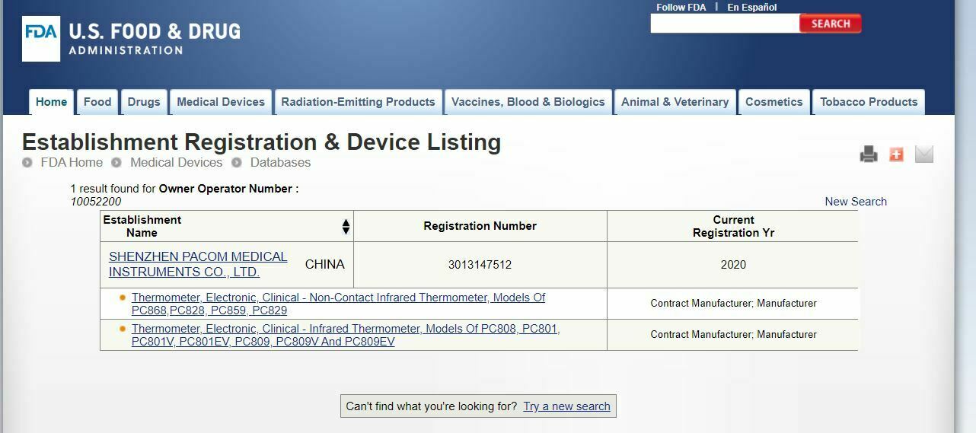Viewport: 976px width, 433px height.
Task: Switch to the Medical Devices tab
Action: pyautogui.click(x=221, y=102)
